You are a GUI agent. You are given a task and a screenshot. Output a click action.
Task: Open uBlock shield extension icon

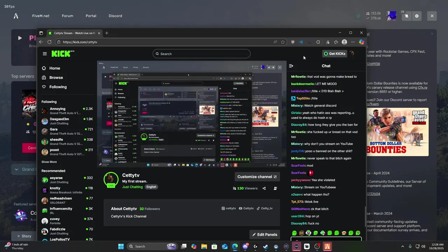(x=293, y=42)
